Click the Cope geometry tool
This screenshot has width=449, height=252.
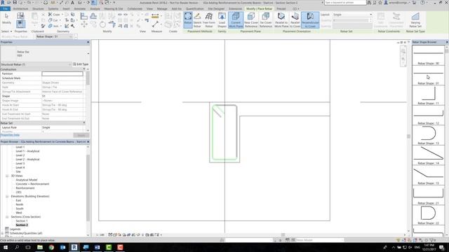[x=54, y=14]
